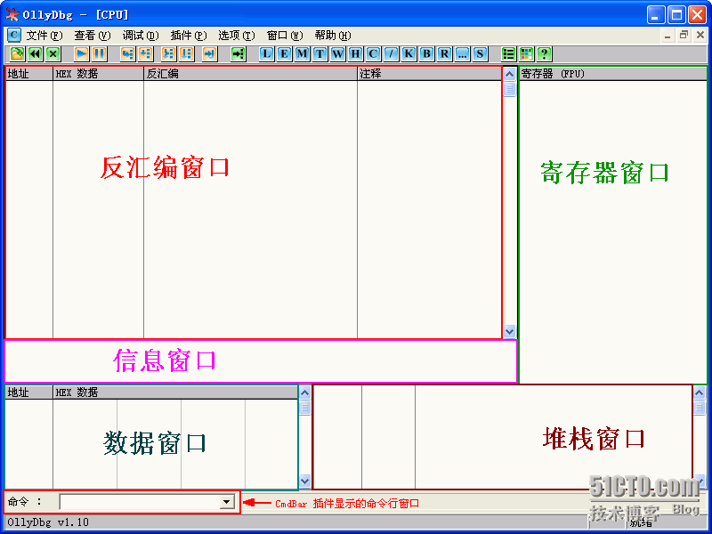Click the Step over toolbar icon
The width and height of the screenshot is (712, 534).
pyautogui.click(x=146, y=54)
